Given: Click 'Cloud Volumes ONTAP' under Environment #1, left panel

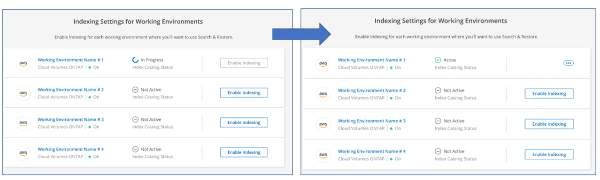Looking at the screenshot, I should pyautogui.click(x=60, y=67).
